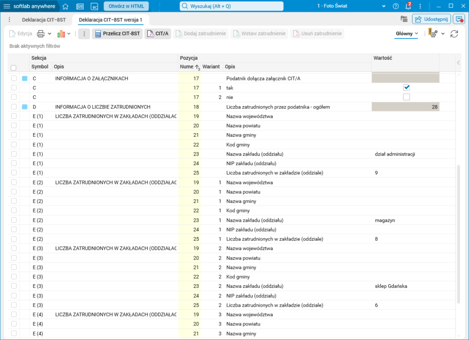The image size is (469, 340).
Task: Click the Udostępnij button
Action: (431, 19)
